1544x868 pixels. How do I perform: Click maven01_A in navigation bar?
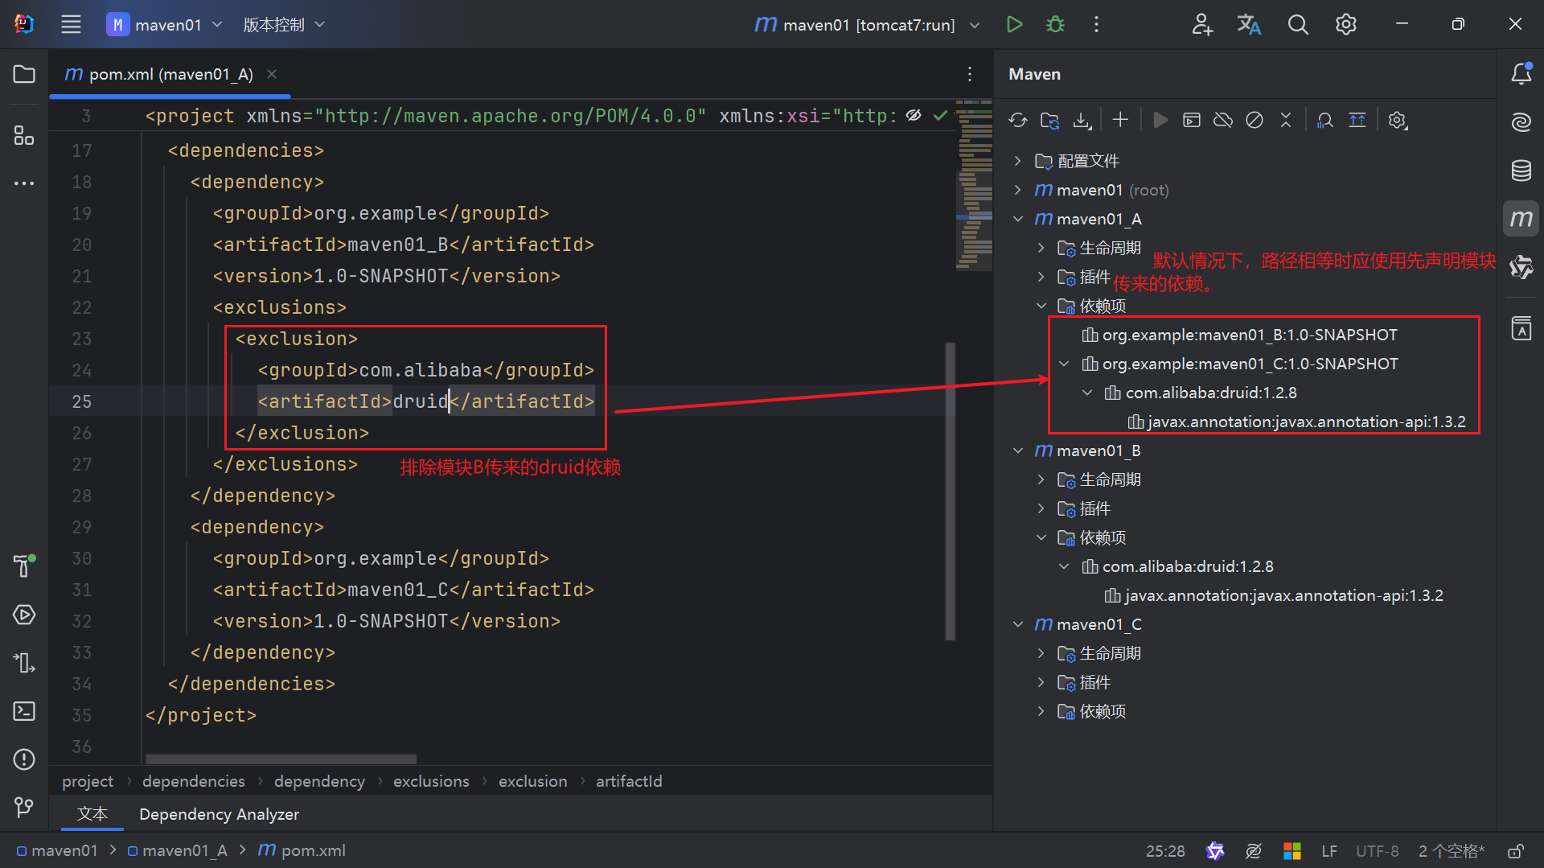click(x=177, y=850)
